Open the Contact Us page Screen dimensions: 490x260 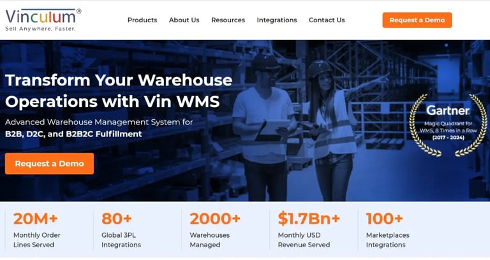pos(327,20)
